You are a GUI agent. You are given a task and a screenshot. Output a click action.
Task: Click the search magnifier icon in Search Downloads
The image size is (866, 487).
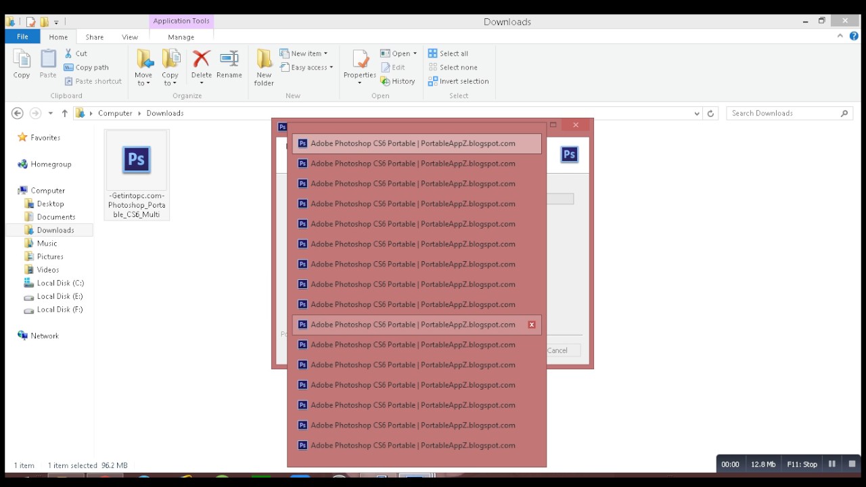844,114
